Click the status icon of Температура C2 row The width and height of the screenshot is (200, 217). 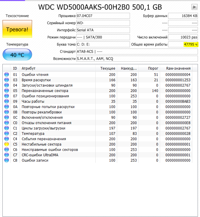click(7, 133)
